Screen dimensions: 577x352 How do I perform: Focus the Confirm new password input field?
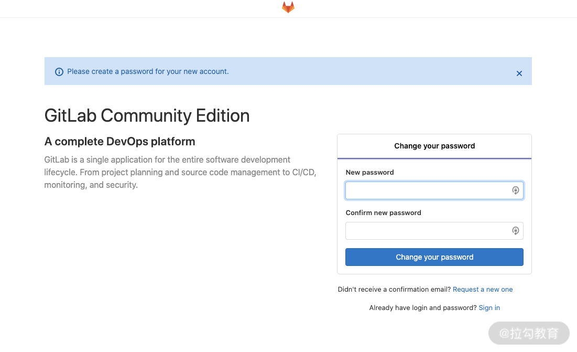pos(427,231)
